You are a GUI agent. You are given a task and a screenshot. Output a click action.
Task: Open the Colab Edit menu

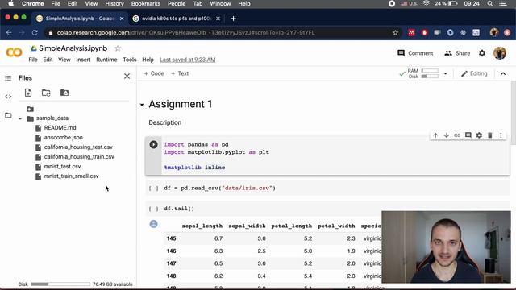click(48, 60)
